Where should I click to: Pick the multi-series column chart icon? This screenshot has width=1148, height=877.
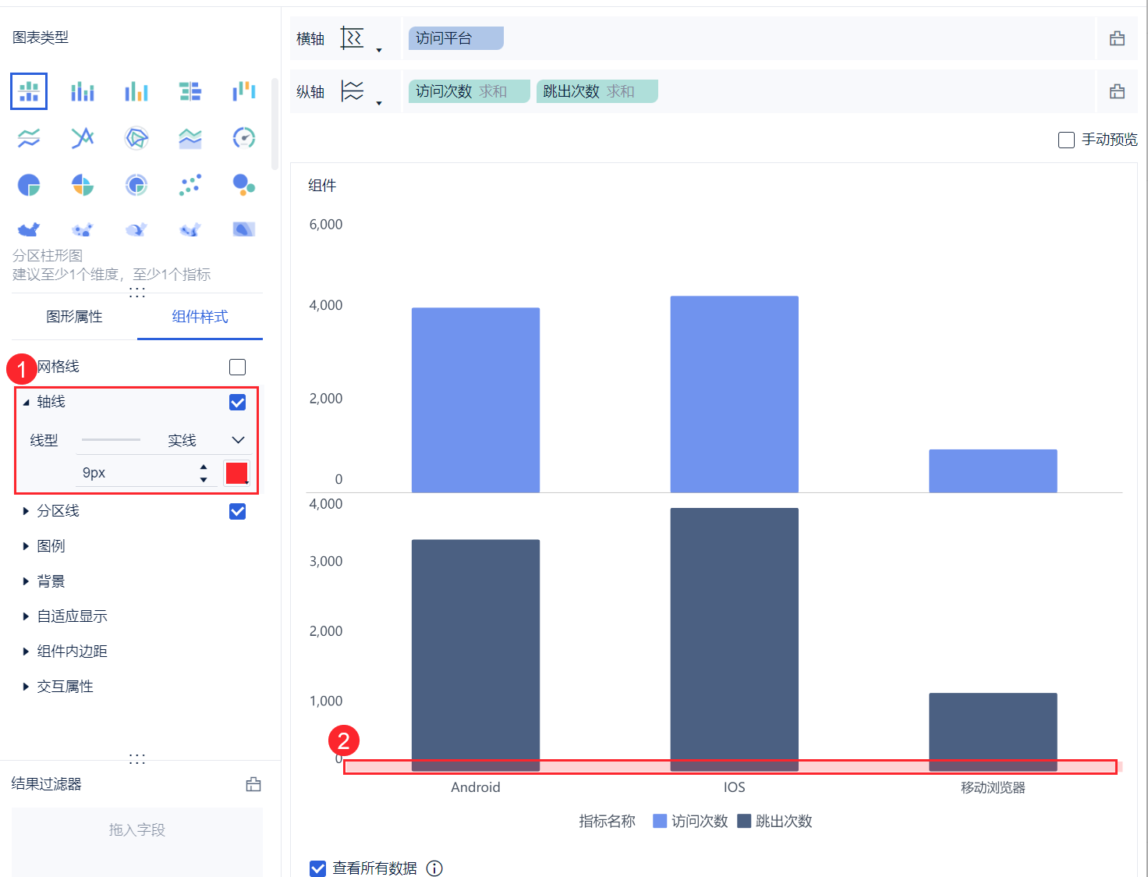[x=136, y=91]
